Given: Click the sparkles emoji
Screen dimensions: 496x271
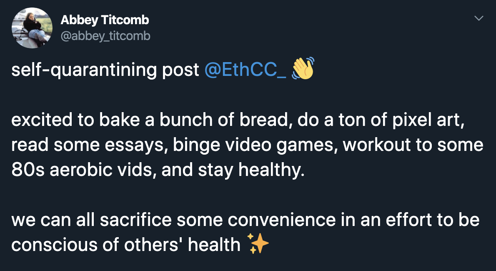Looking at the screenshot, I should coord(258,243).
